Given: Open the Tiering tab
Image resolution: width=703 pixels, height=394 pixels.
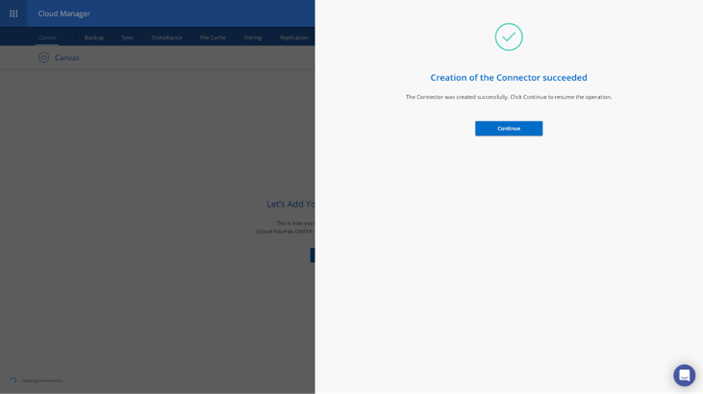Looking at the screenshot, I should (253, 37).
